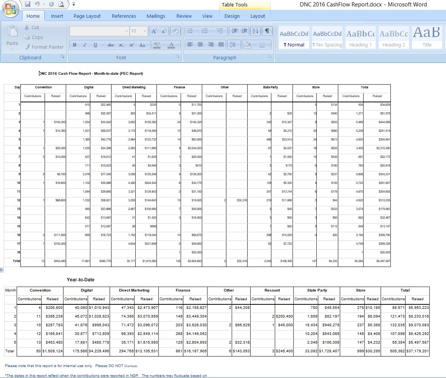Click the Bullets list icon
The width and height of the screenshot is (446, 378).
[x=190, y=31]
